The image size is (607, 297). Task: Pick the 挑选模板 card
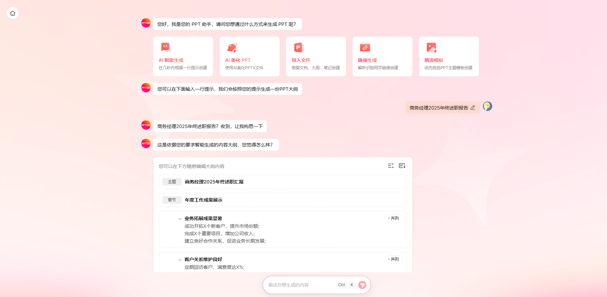[x=449, y=56]
